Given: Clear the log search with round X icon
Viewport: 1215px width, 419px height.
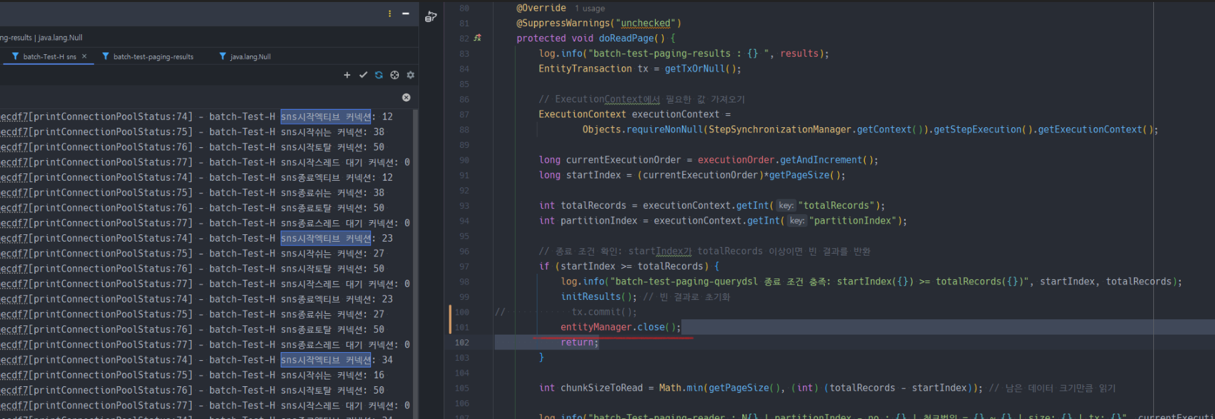Looking at the screenshot, I should point(406,98).
